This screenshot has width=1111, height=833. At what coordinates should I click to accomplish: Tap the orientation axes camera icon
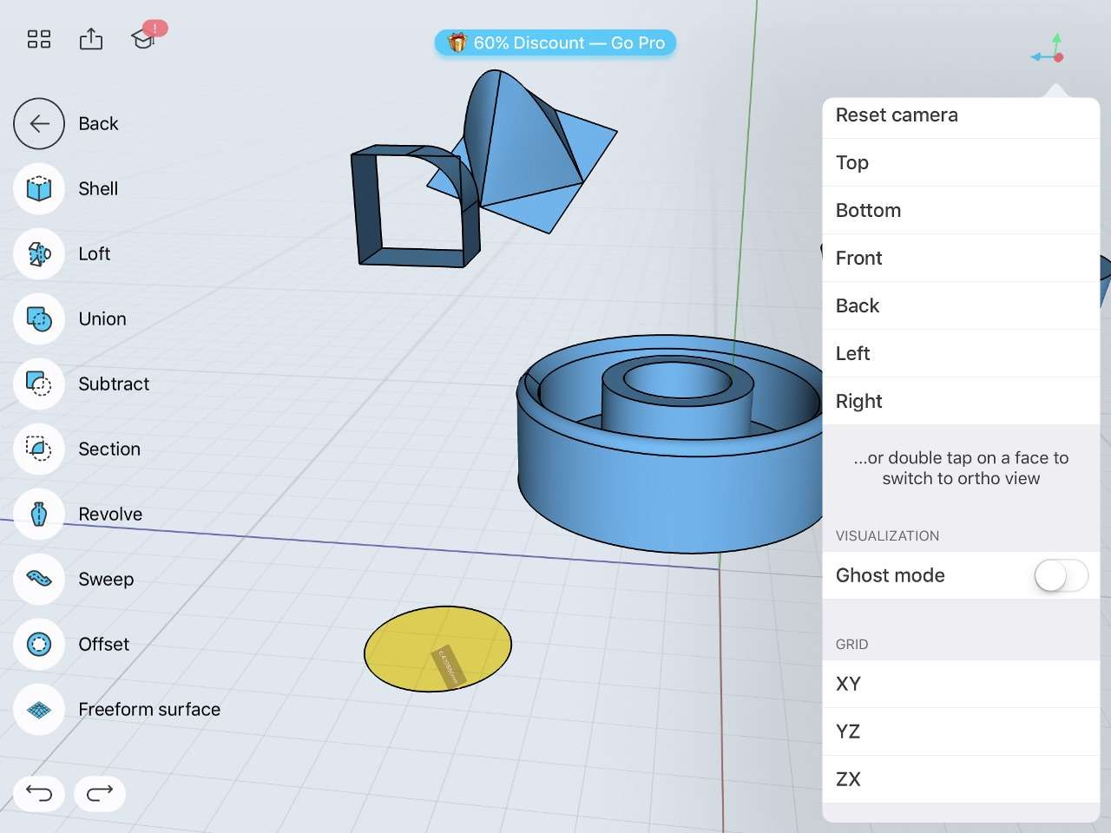1049,49
